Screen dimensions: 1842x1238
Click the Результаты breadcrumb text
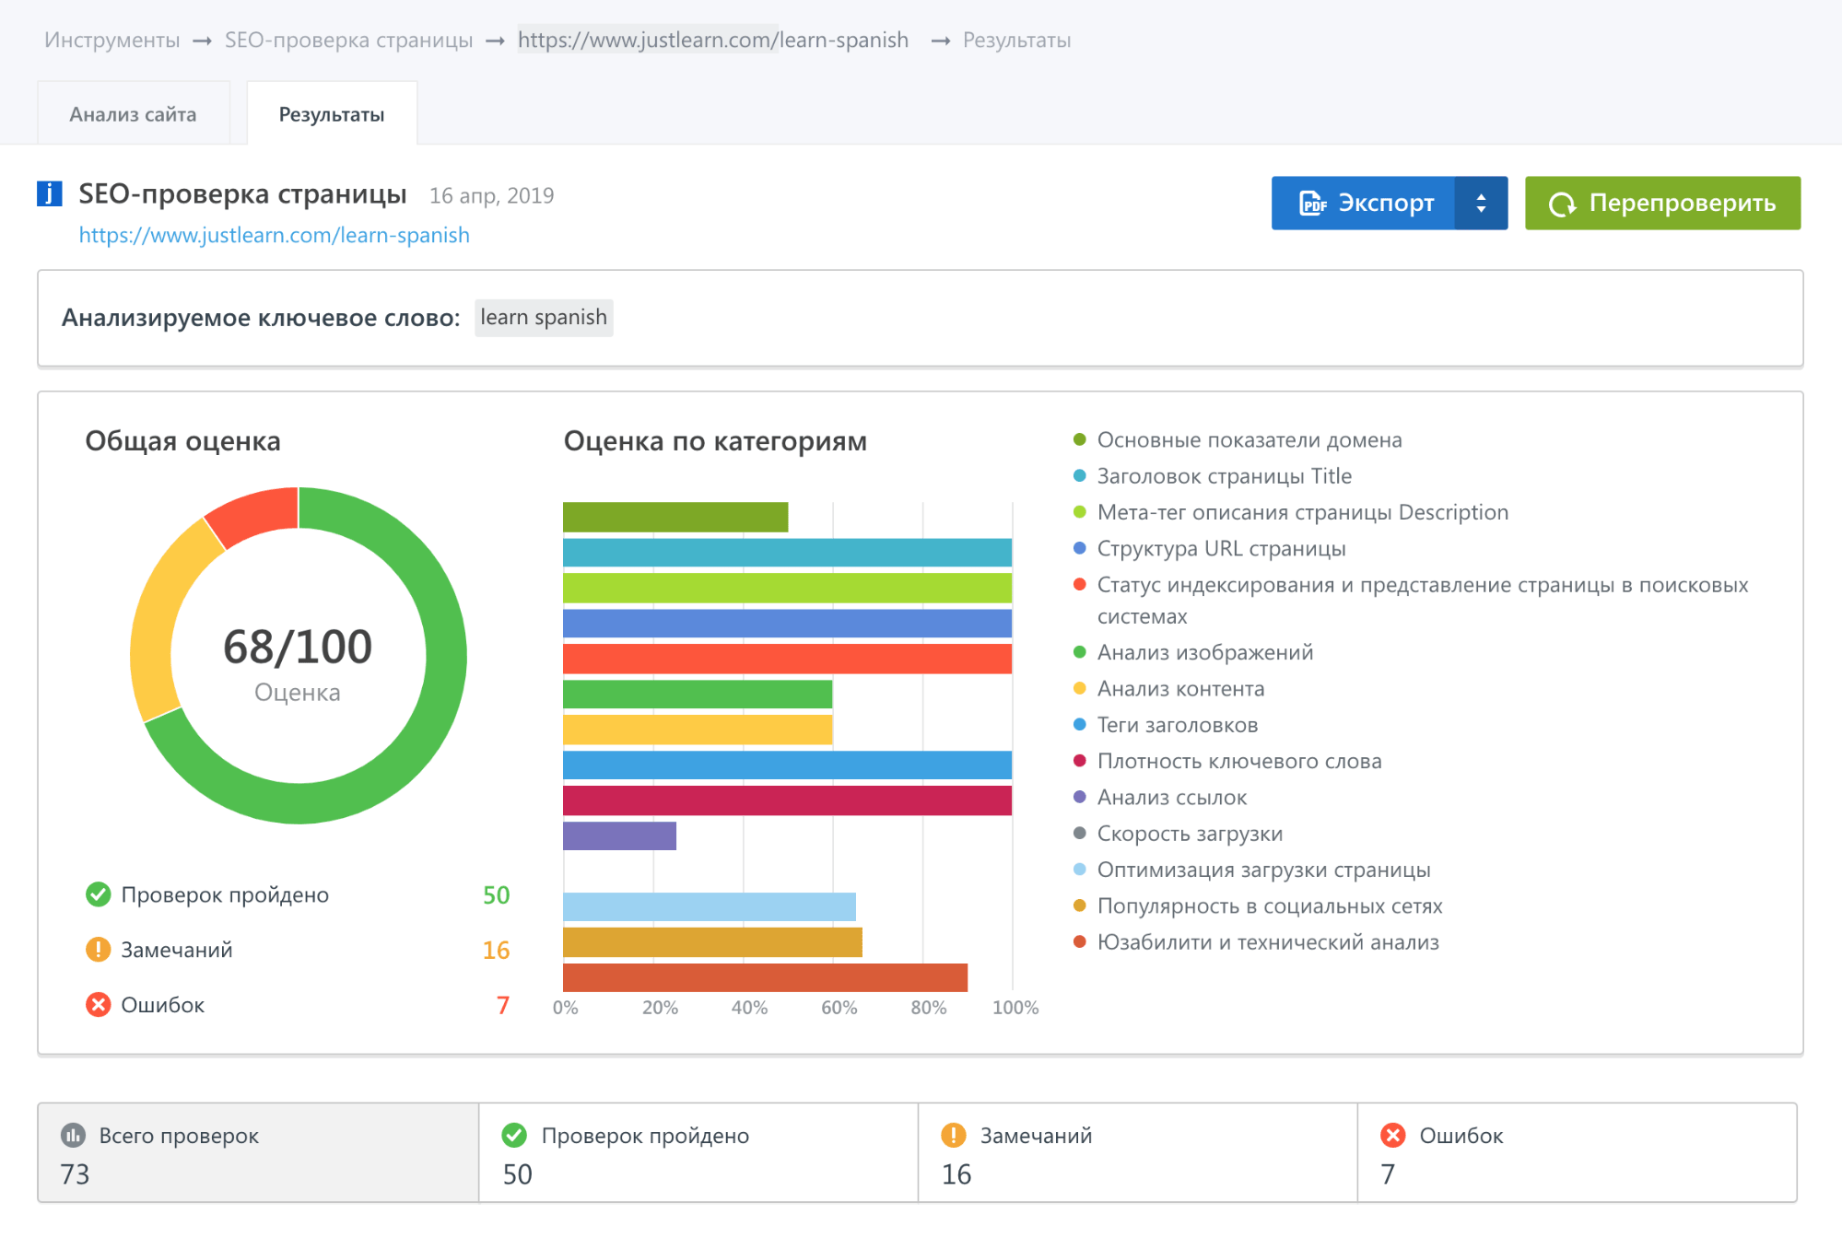1016,41
